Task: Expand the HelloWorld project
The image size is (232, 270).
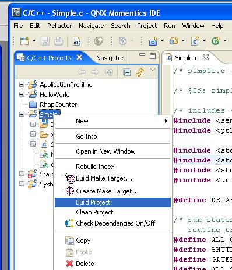Action: [x=22, y=95]
